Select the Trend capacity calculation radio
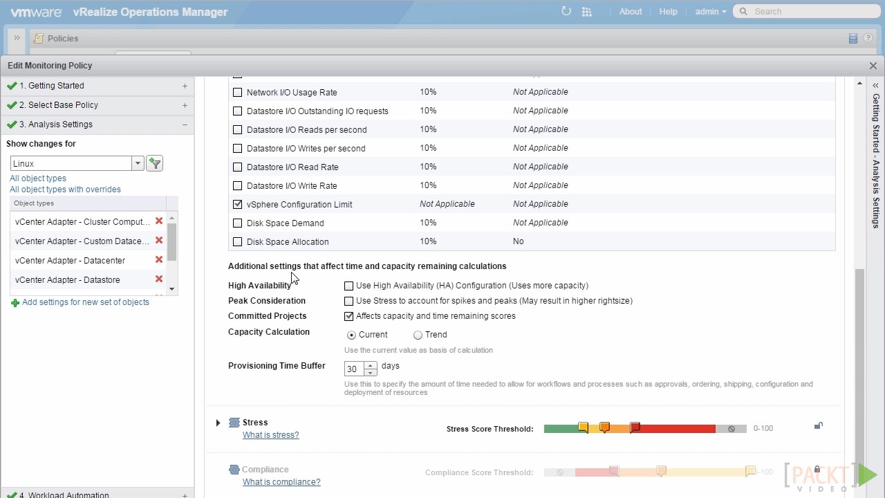 (418, 335)
